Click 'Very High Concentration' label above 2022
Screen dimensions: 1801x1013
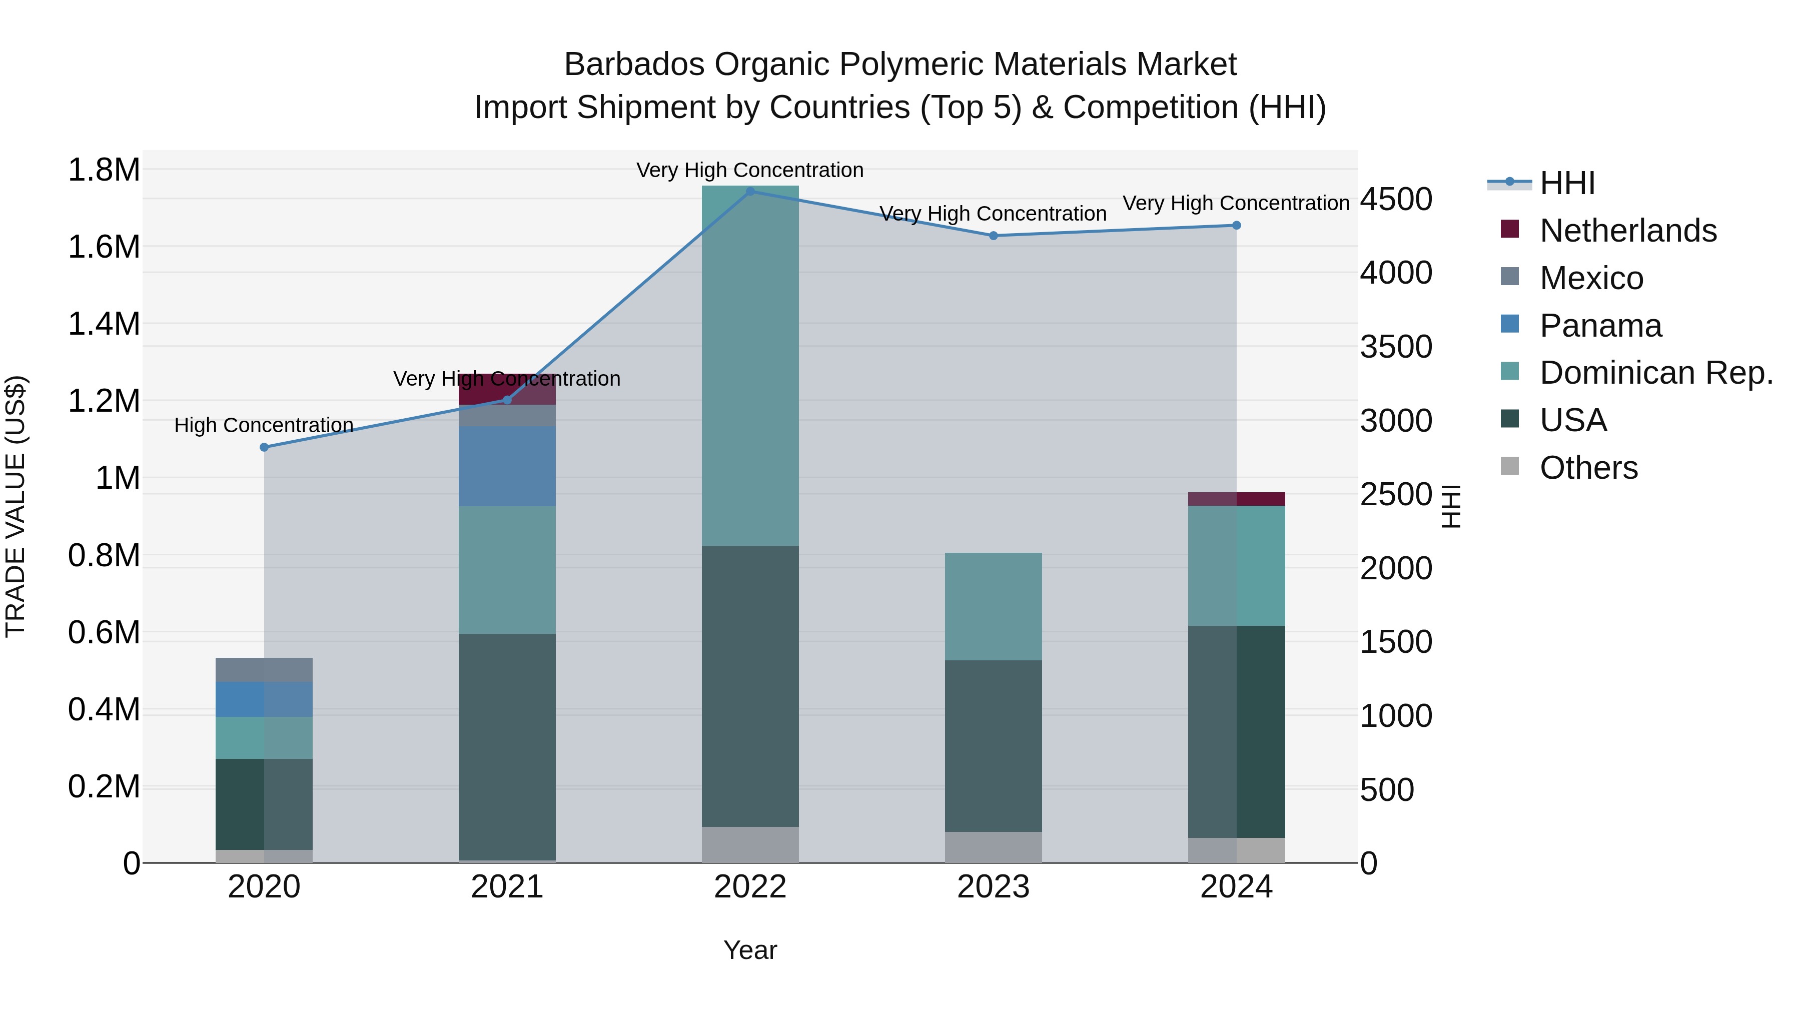click(x=750, y=170)
